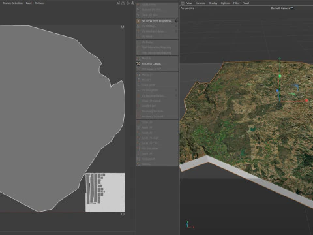Click the Mirror V icon

click(138, 80)
